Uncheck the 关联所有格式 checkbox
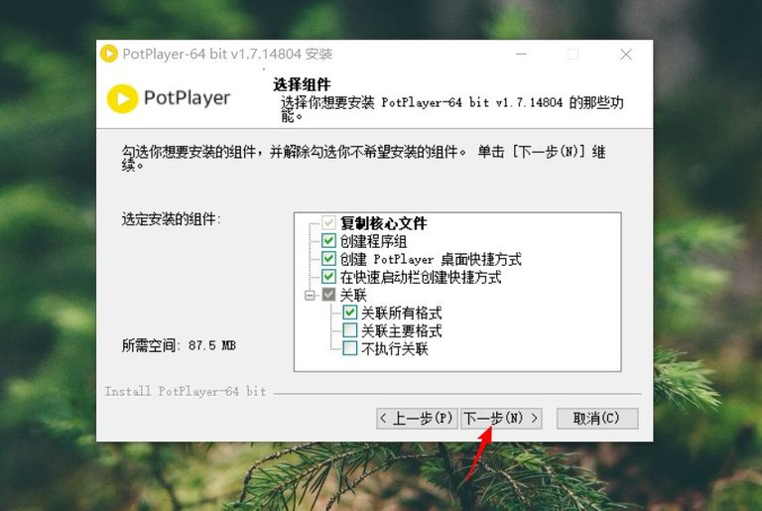762x511 pixels. tap(350, 313)
